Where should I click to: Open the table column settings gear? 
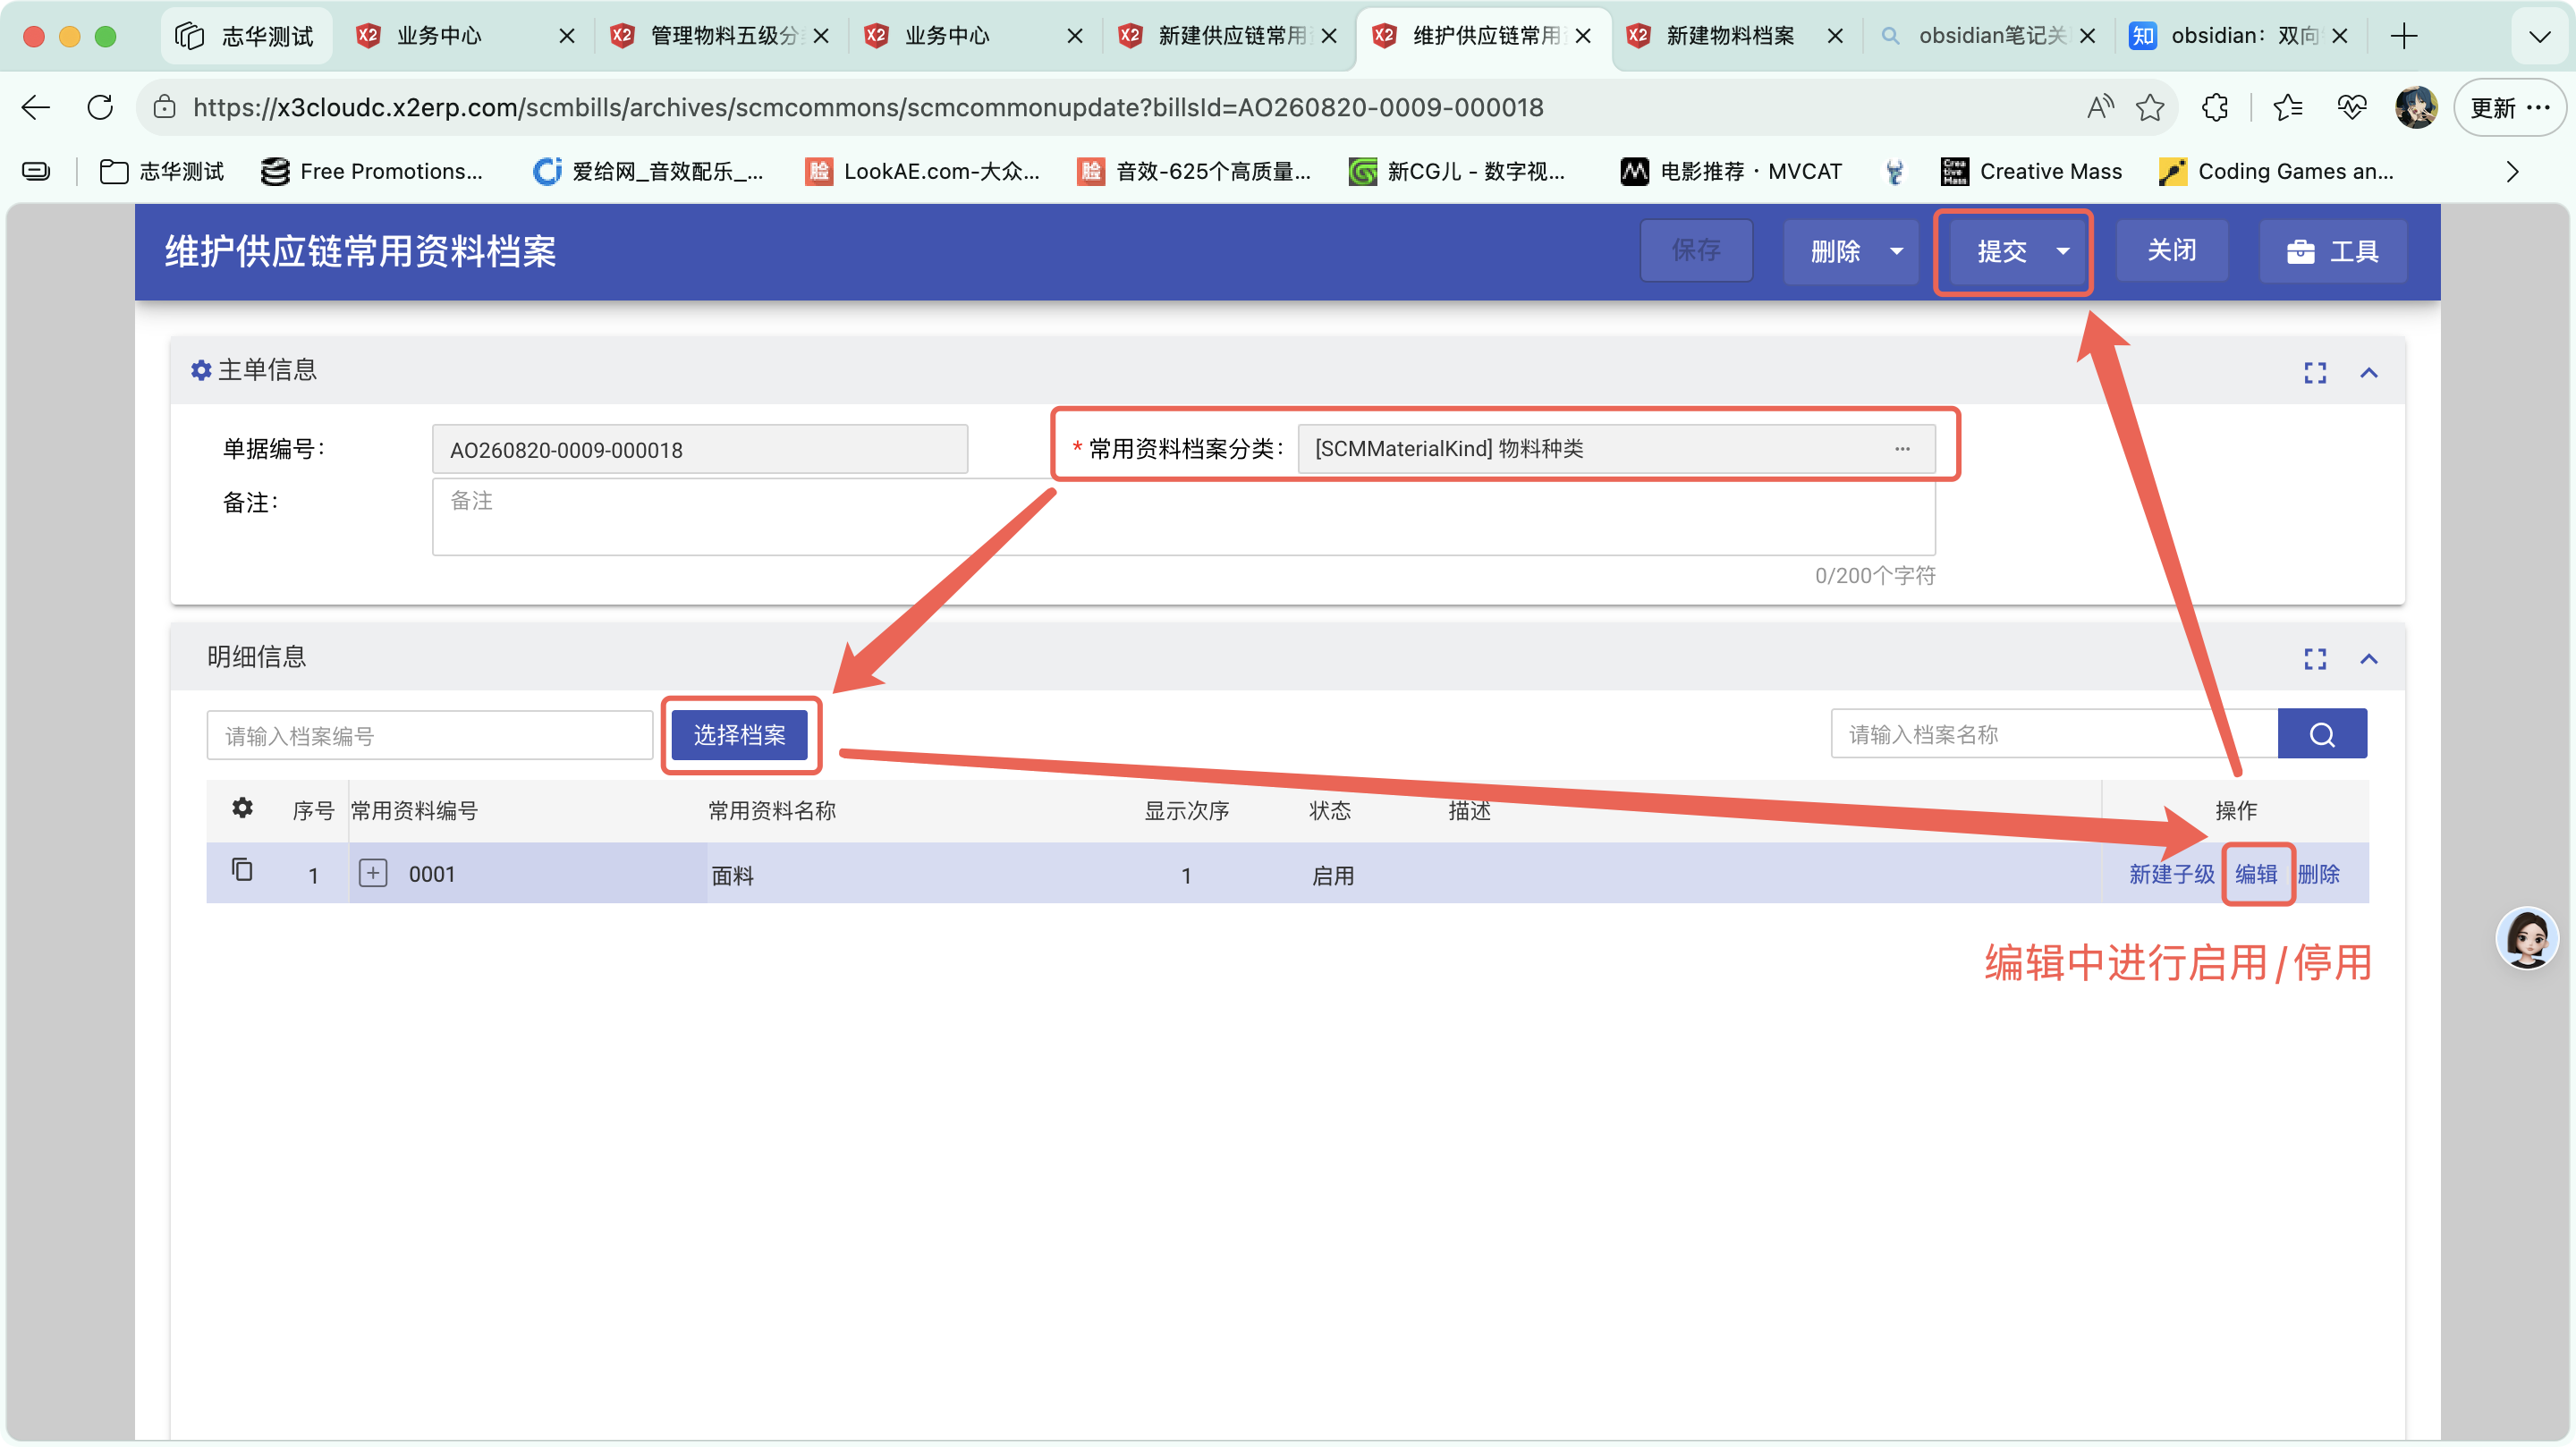(x=242, y=808)
